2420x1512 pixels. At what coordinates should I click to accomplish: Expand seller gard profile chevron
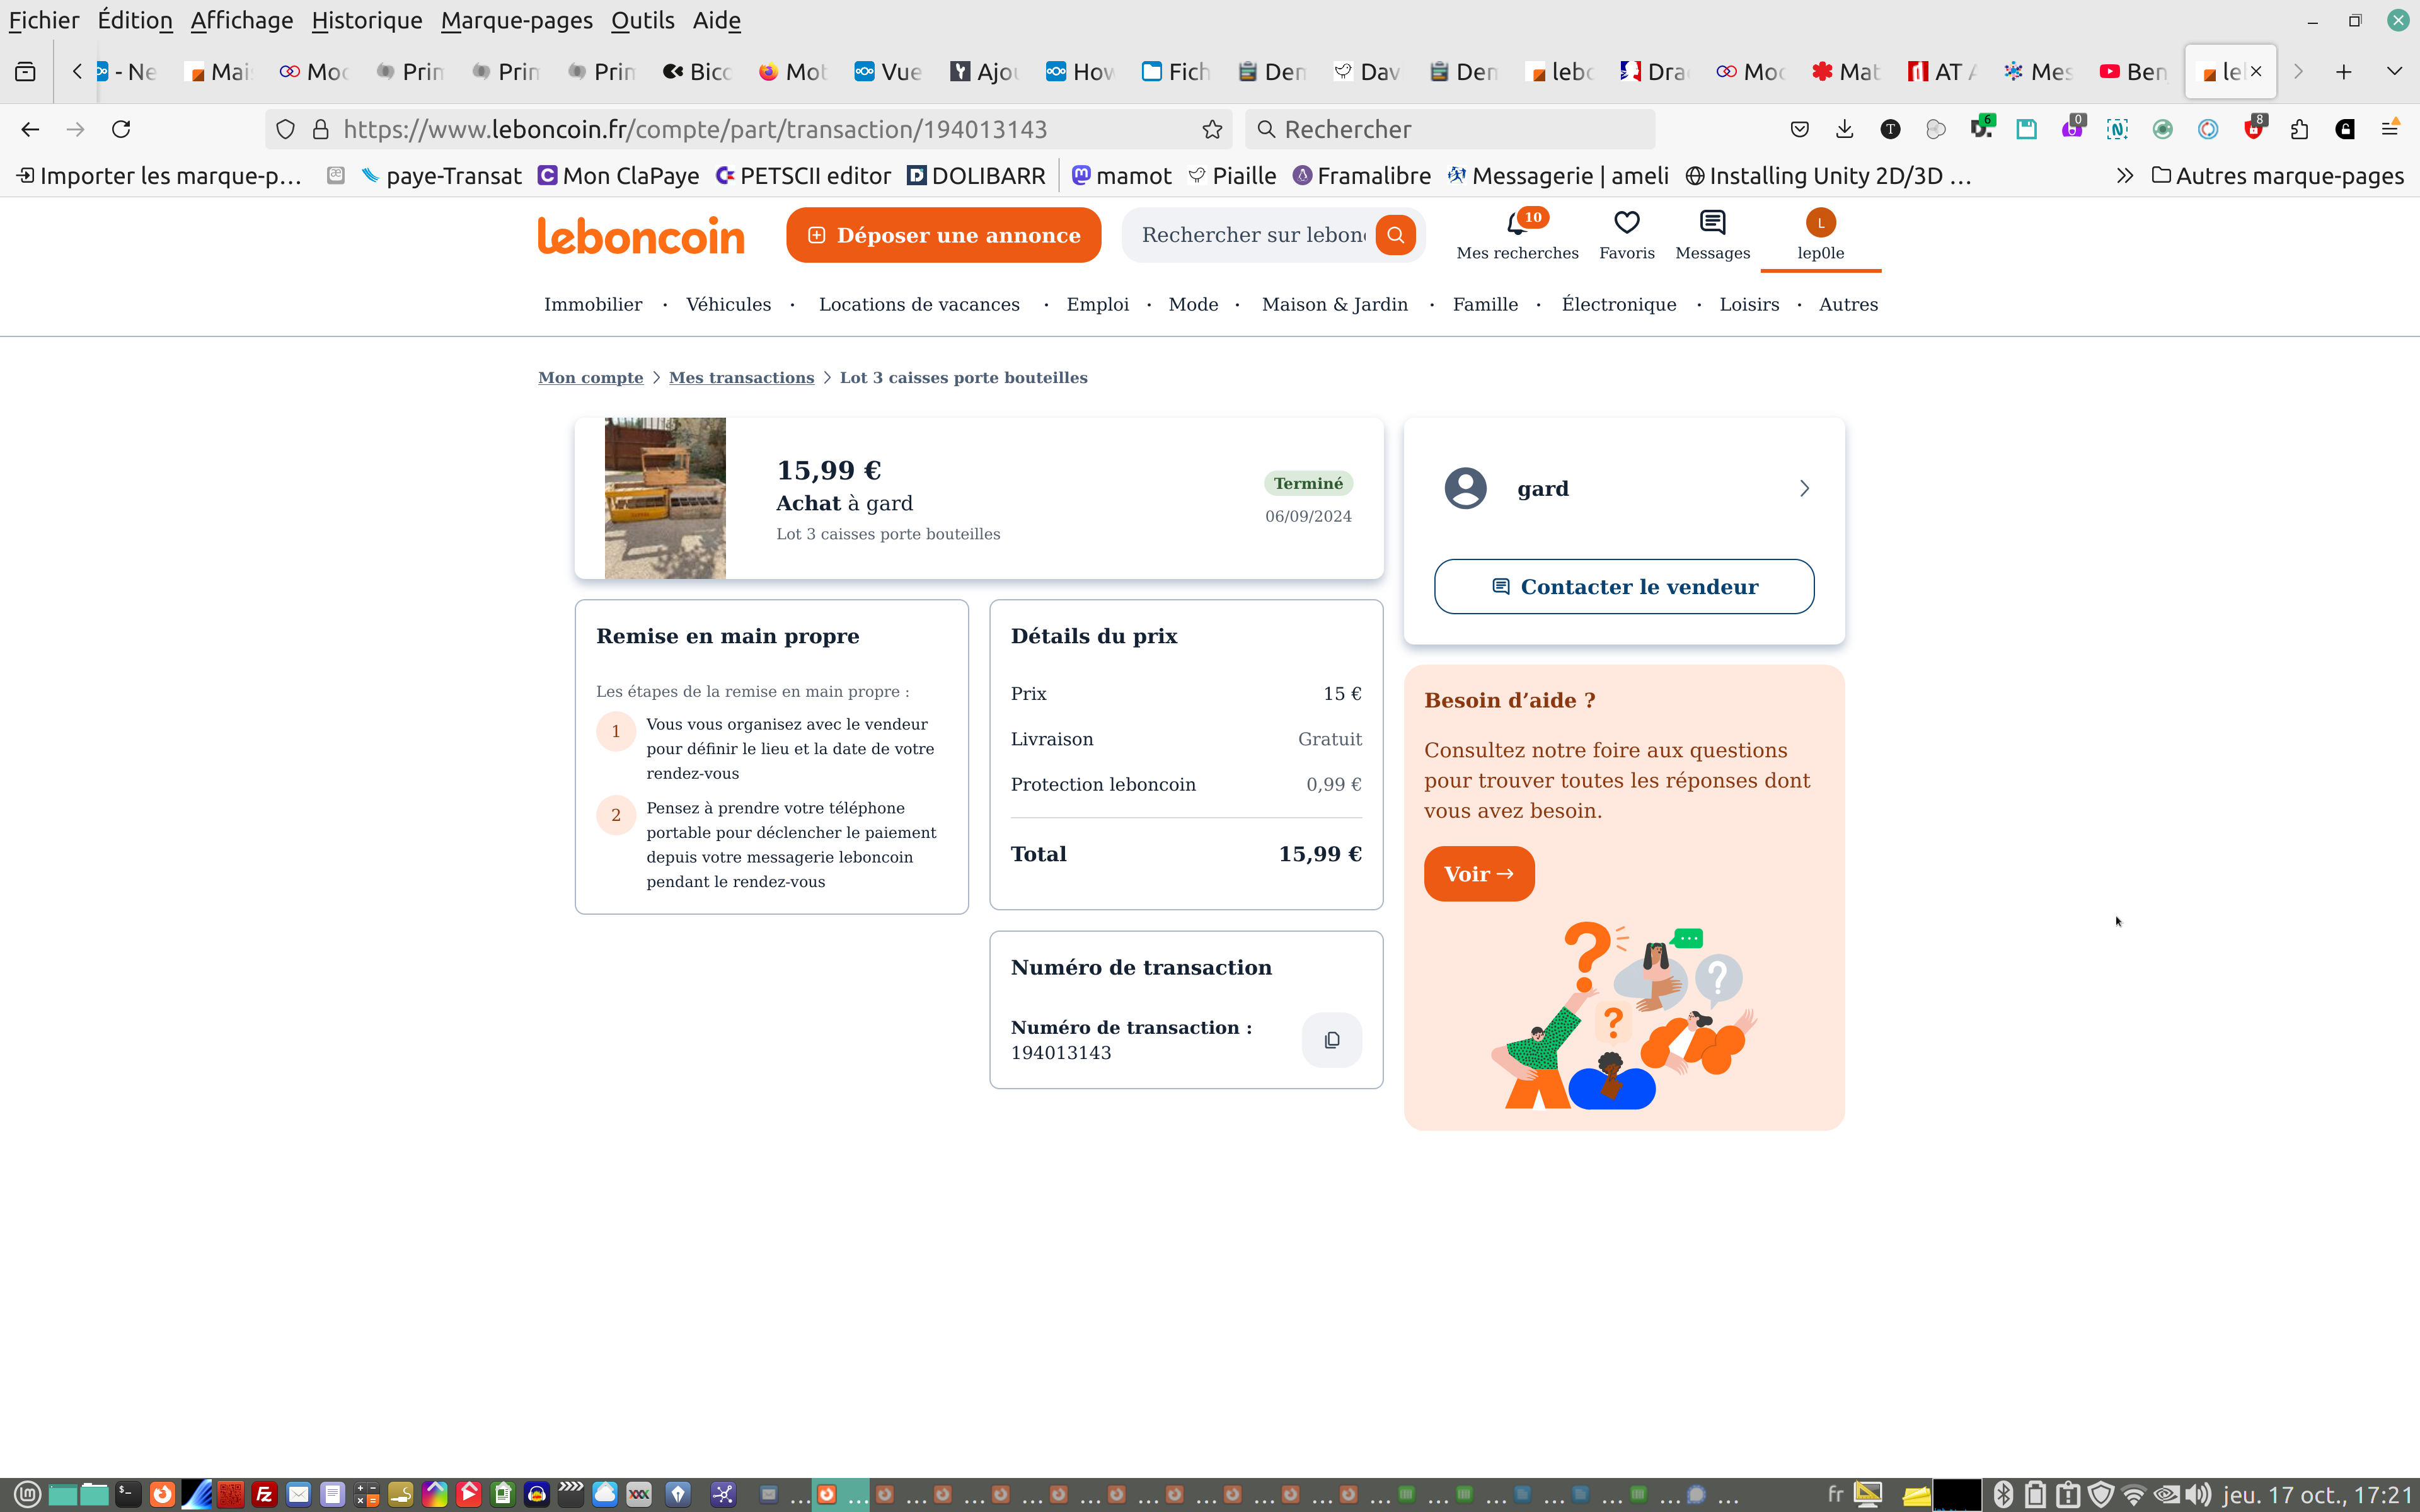click(x=1804, y=488)
